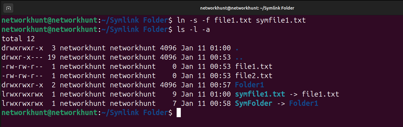Click the lrwxrwxrwx permissions of symfile1.txt
Screen dimensions: 403x127
[22, 95]
